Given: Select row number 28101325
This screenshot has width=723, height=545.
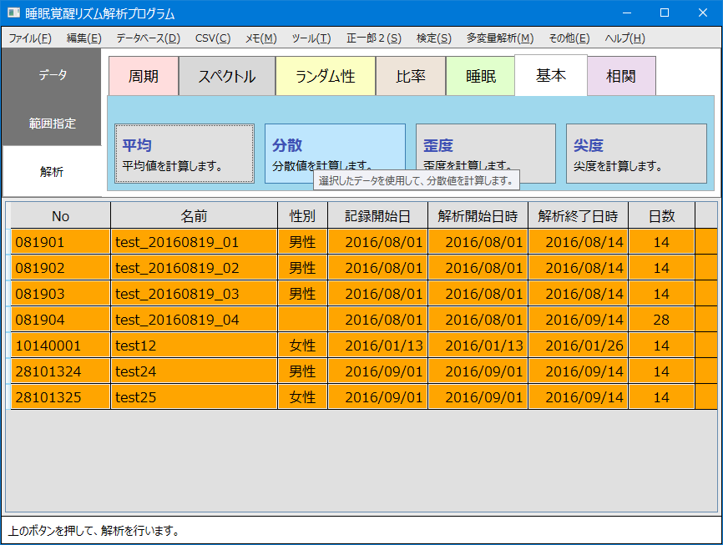Looking at the screenshot, I should click(60, 396).
